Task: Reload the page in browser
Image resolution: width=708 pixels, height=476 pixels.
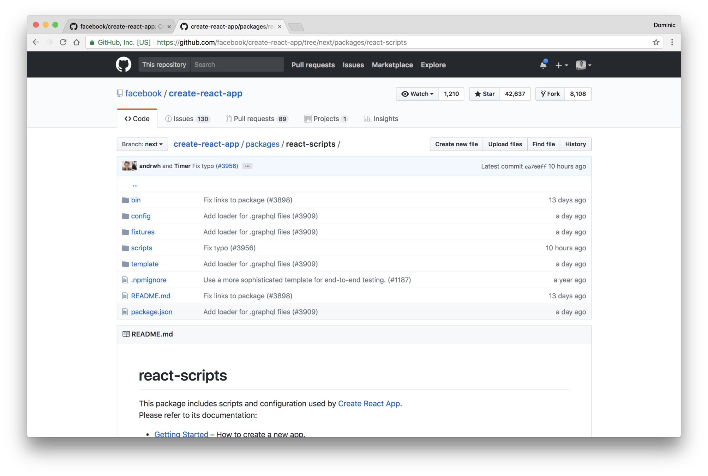Action: [x=63, y=42]
